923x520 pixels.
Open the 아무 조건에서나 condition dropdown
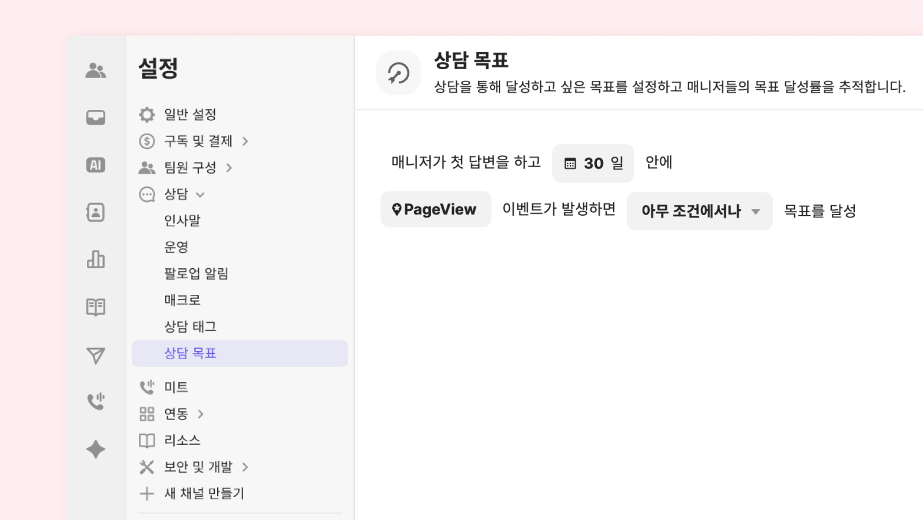pyautogui.click(x=699, y=212)
